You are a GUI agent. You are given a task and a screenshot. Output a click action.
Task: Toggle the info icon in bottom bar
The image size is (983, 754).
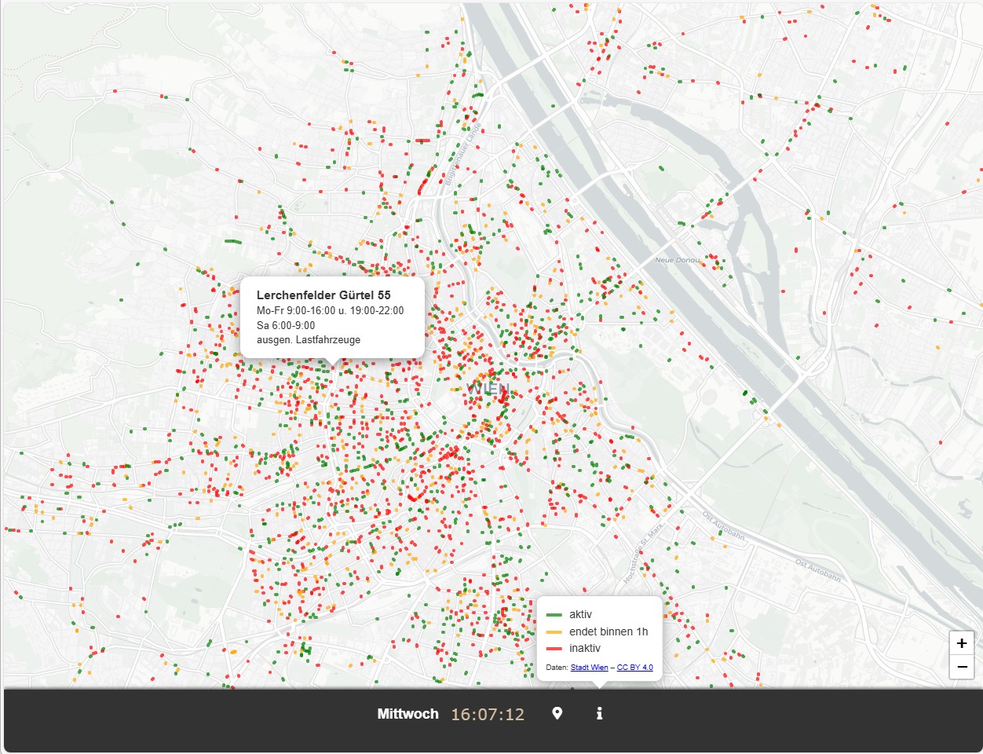point(600,713)
